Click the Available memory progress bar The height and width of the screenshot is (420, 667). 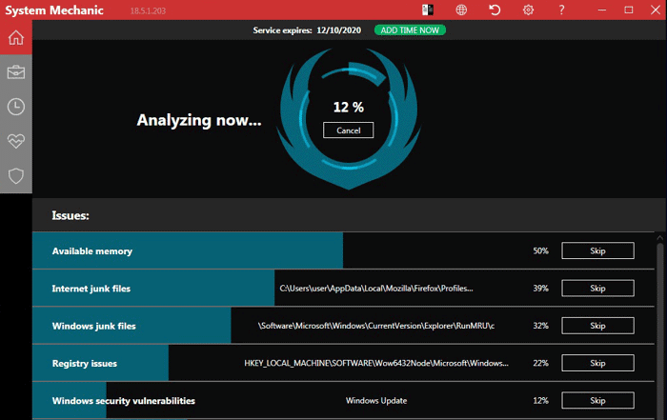pyautogui.click(x=188, y=250)
